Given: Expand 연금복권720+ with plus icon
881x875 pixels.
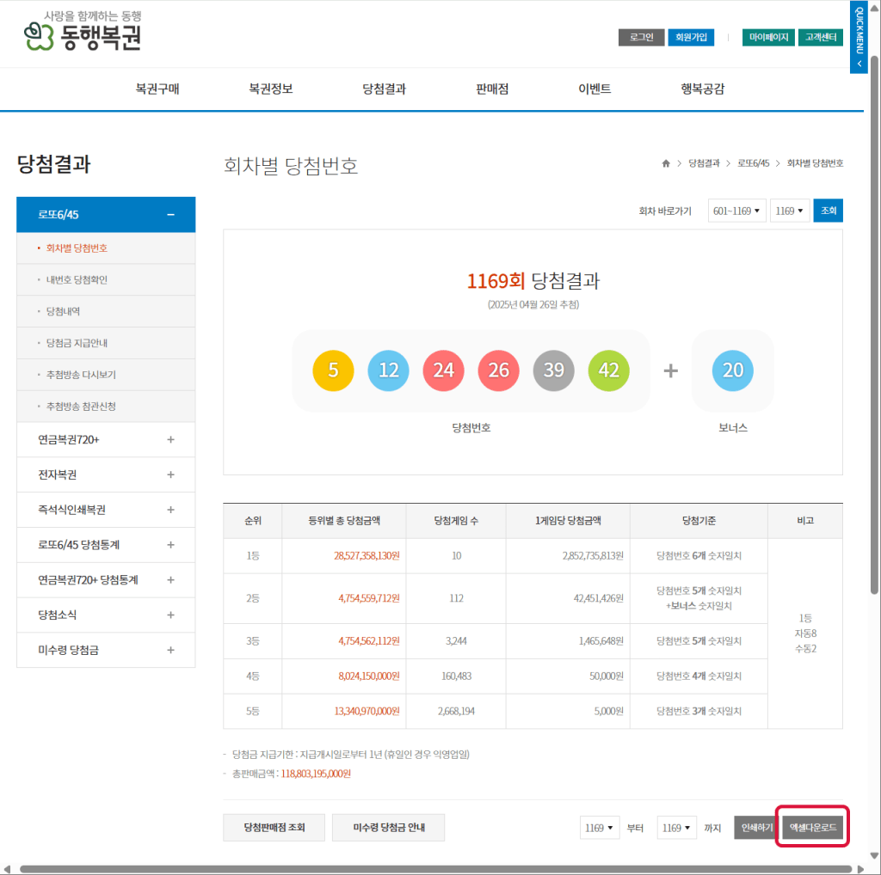Looking at the screenshot, I should point(170,440).
